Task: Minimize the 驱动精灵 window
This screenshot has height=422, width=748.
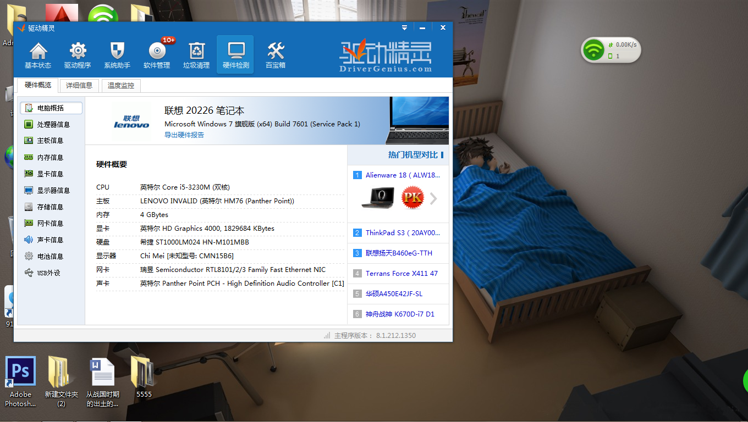Action: (x=422, y=27)
